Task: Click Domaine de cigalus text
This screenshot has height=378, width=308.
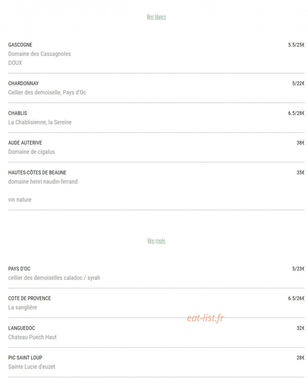Action: [31, 152]
